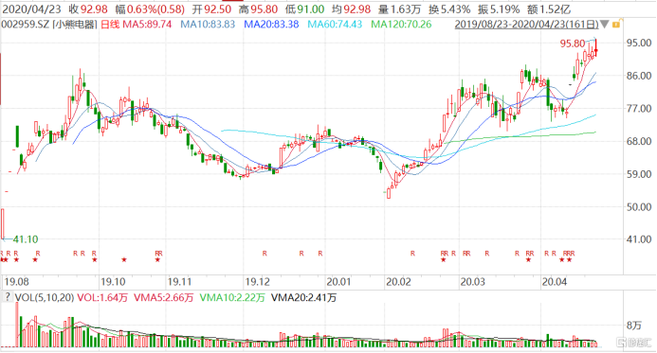Click the 95.80 high price marker on chart

573,44
